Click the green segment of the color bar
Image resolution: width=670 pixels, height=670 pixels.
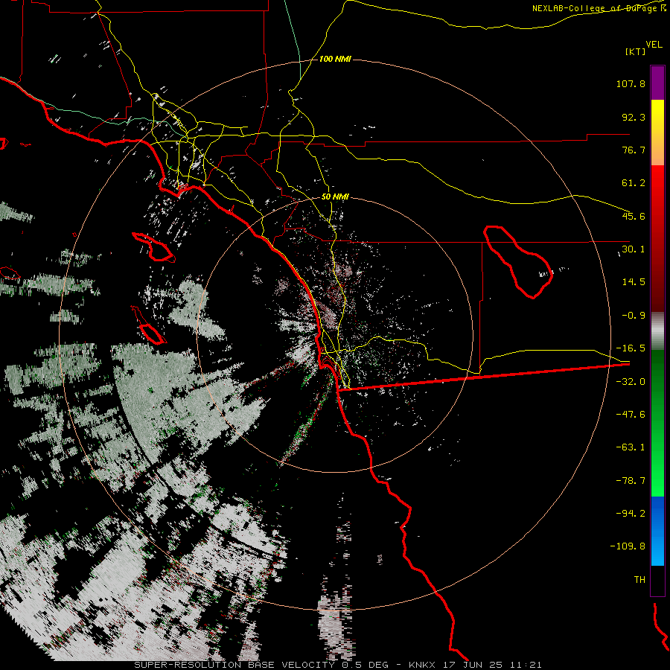(x=657, y=423)
